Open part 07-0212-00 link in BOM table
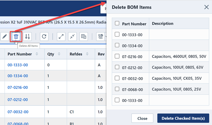This screenshot has width=212, height=125. tap(18, 100)
